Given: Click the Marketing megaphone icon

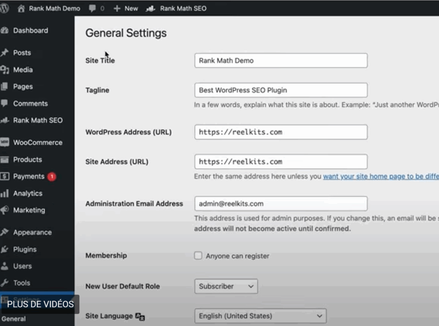Looking at the screenshot, I should [4, 210].
